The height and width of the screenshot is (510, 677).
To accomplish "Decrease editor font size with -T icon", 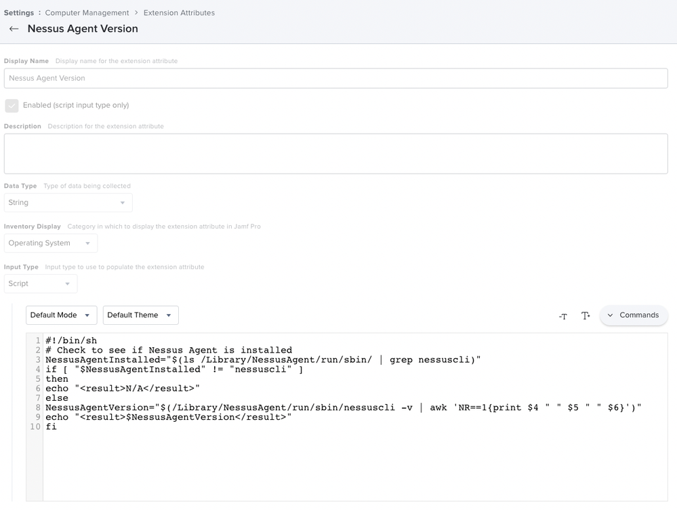I will tap(562, 316).
